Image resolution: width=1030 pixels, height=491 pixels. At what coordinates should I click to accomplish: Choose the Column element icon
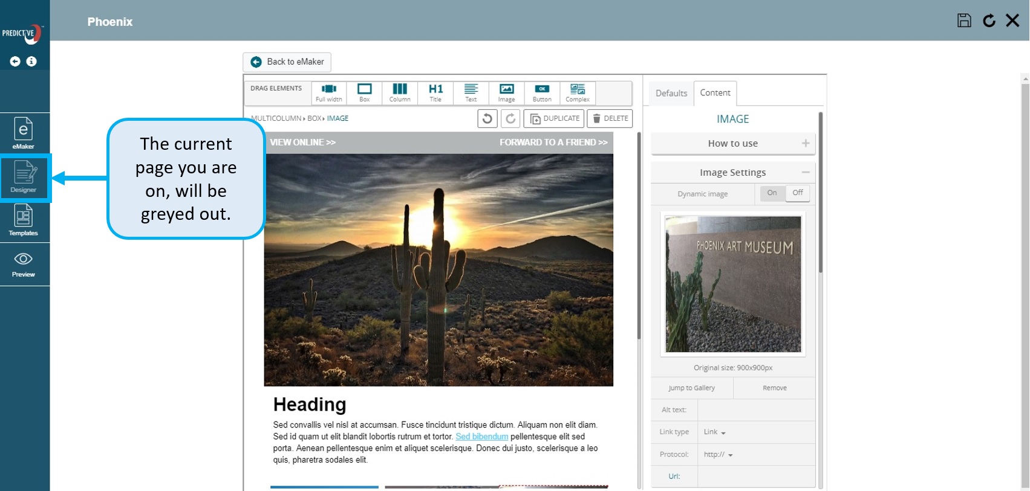coord(400,93)
